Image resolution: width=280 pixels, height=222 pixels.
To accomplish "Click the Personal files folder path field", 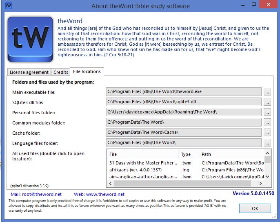I will pos(184,112).
